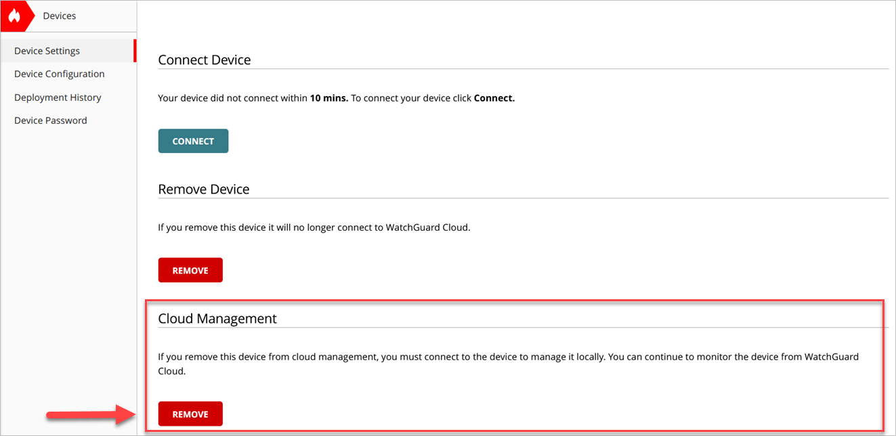This screenshot has width=896, height=436.
Task: Click REMOVE in the Cloud Management section
Action: click(x=190, y=414)
